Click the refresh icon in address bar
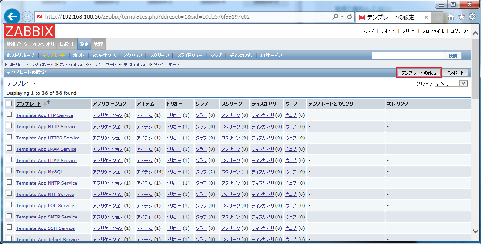The image size is (481, 244). tap(349, 17)
